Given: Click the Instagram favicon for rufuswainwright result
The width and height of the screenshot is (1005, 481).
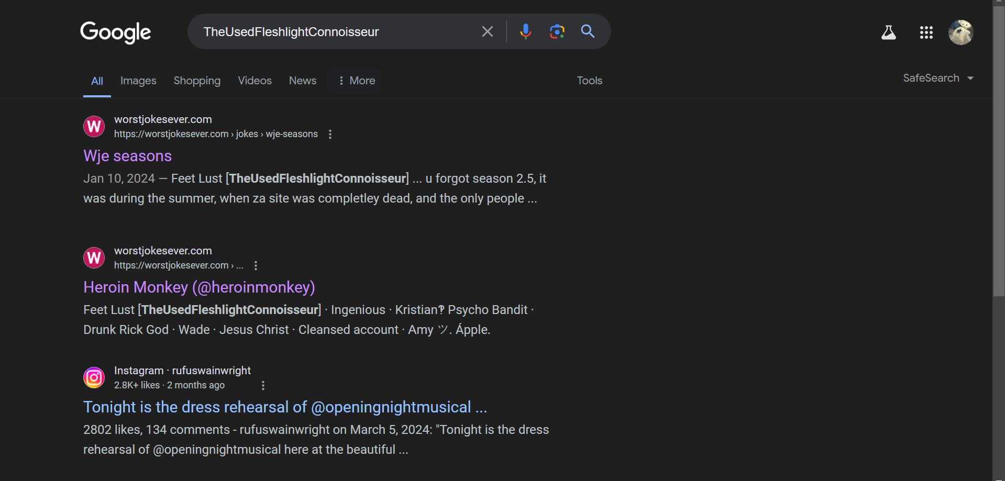Looking at the screenshot, I should 94,377.
